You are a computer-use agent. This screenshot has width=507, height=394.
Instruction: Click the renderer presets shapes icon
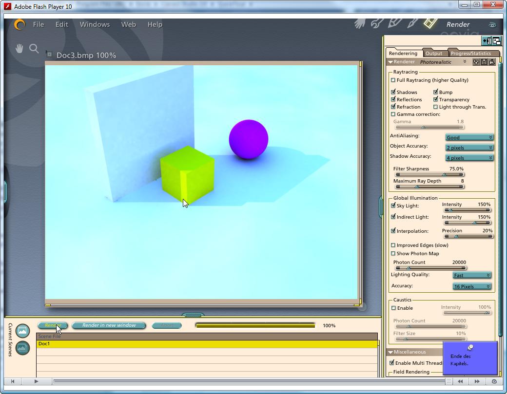(x=476, y=62)
